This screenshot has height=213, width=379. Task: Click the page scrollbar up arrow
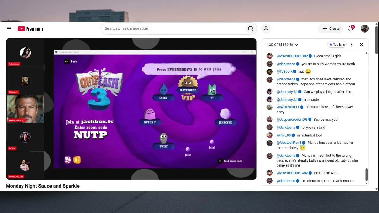tap(377, 23)
